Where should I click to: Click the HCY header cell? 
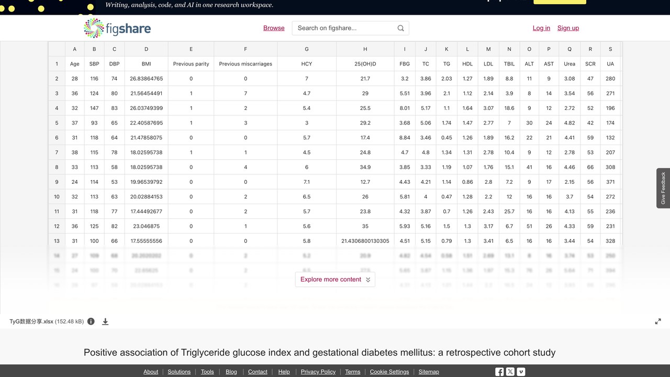[307, 64]
